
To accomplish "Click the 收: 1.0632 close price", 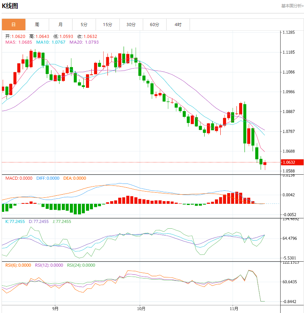I will pyautogui.click(x=87, y=36).
